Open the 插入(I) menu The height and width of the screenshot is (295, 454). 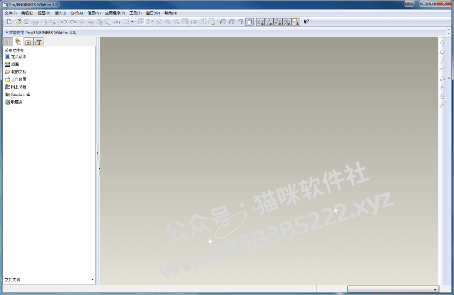(x=60, y=13)
